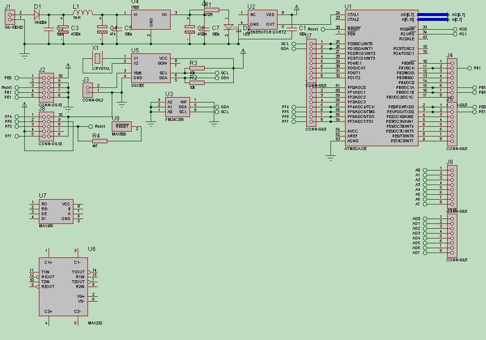The width and height of the screenshot is (486, 340).
Task: Select the CONN-DIL10 connector J2
Action: pyautogui.click(x=46, y=86)
